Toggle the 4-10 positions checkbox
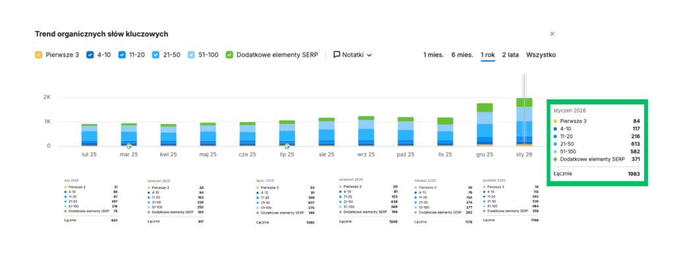Viewport: 675px width, 270px height. pos(90,55)
